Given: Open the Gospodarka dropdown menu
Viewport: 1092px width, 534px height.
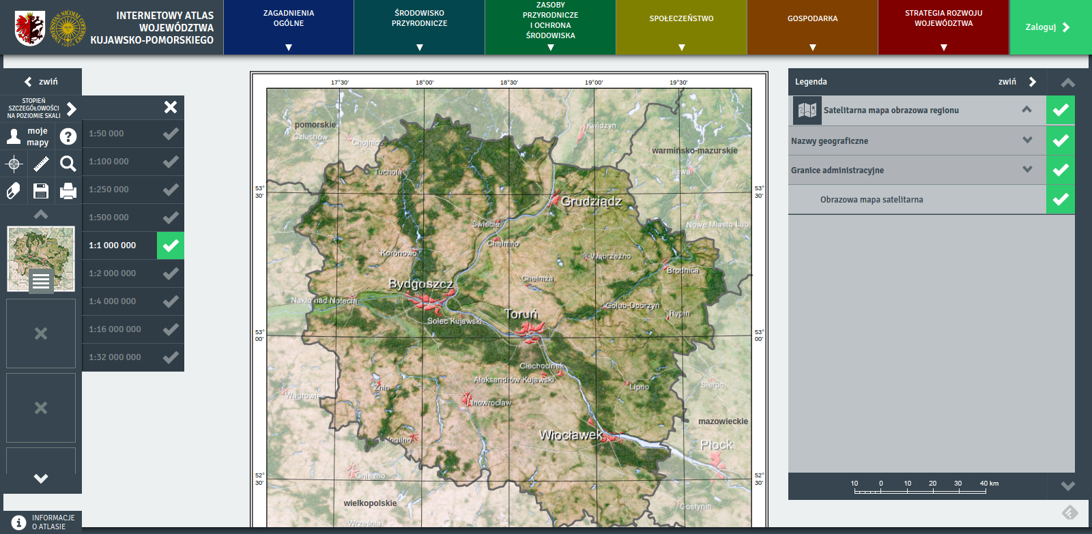Looking at the screenshot, I should pyautogui.click(x=812, y=27).
